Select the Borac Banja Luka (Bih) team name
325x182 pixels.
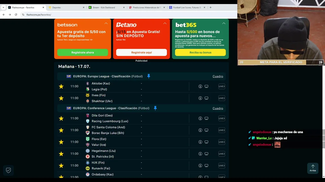[108, 133]
